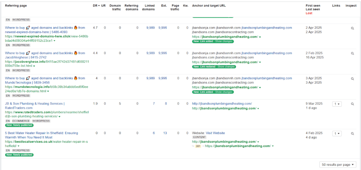Click the 301 redirect badge
Viewport: 361px width, 170px height.
pos(198,146)
